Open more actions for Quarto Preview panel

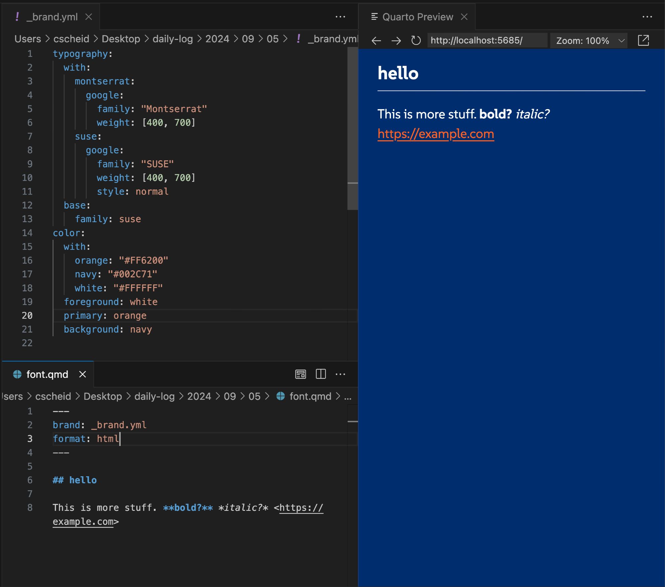[x=647, y=17]
